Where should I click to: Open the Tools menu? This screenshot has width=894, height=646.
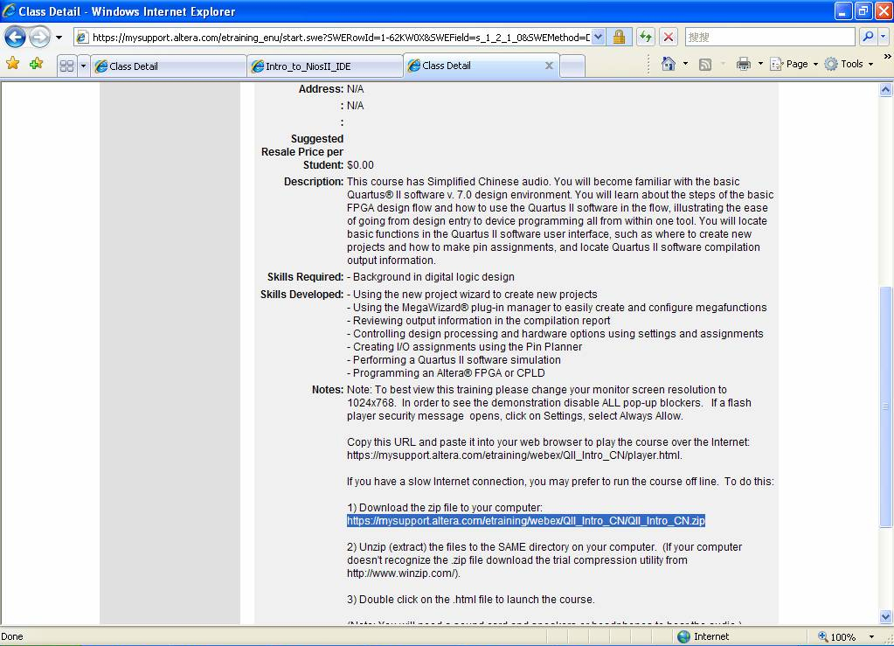click(x=849, y=64)
